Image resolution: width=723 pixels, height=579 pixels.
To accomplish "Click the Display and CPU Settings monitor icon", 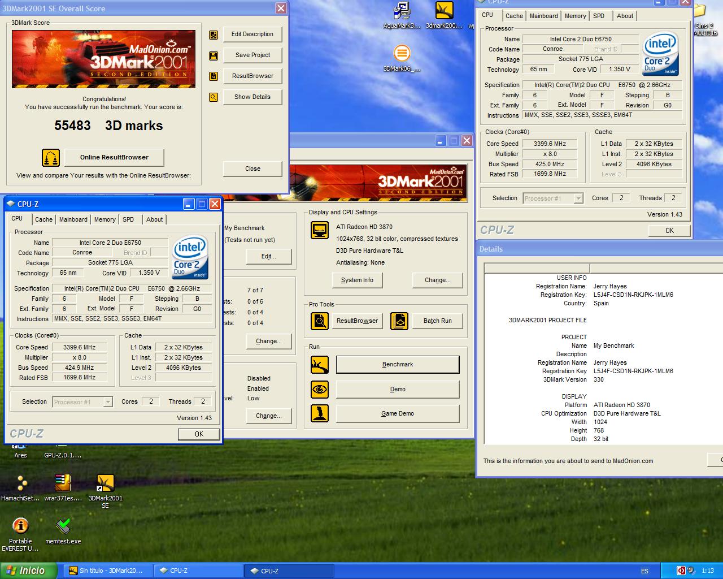I will click(320, 230).
